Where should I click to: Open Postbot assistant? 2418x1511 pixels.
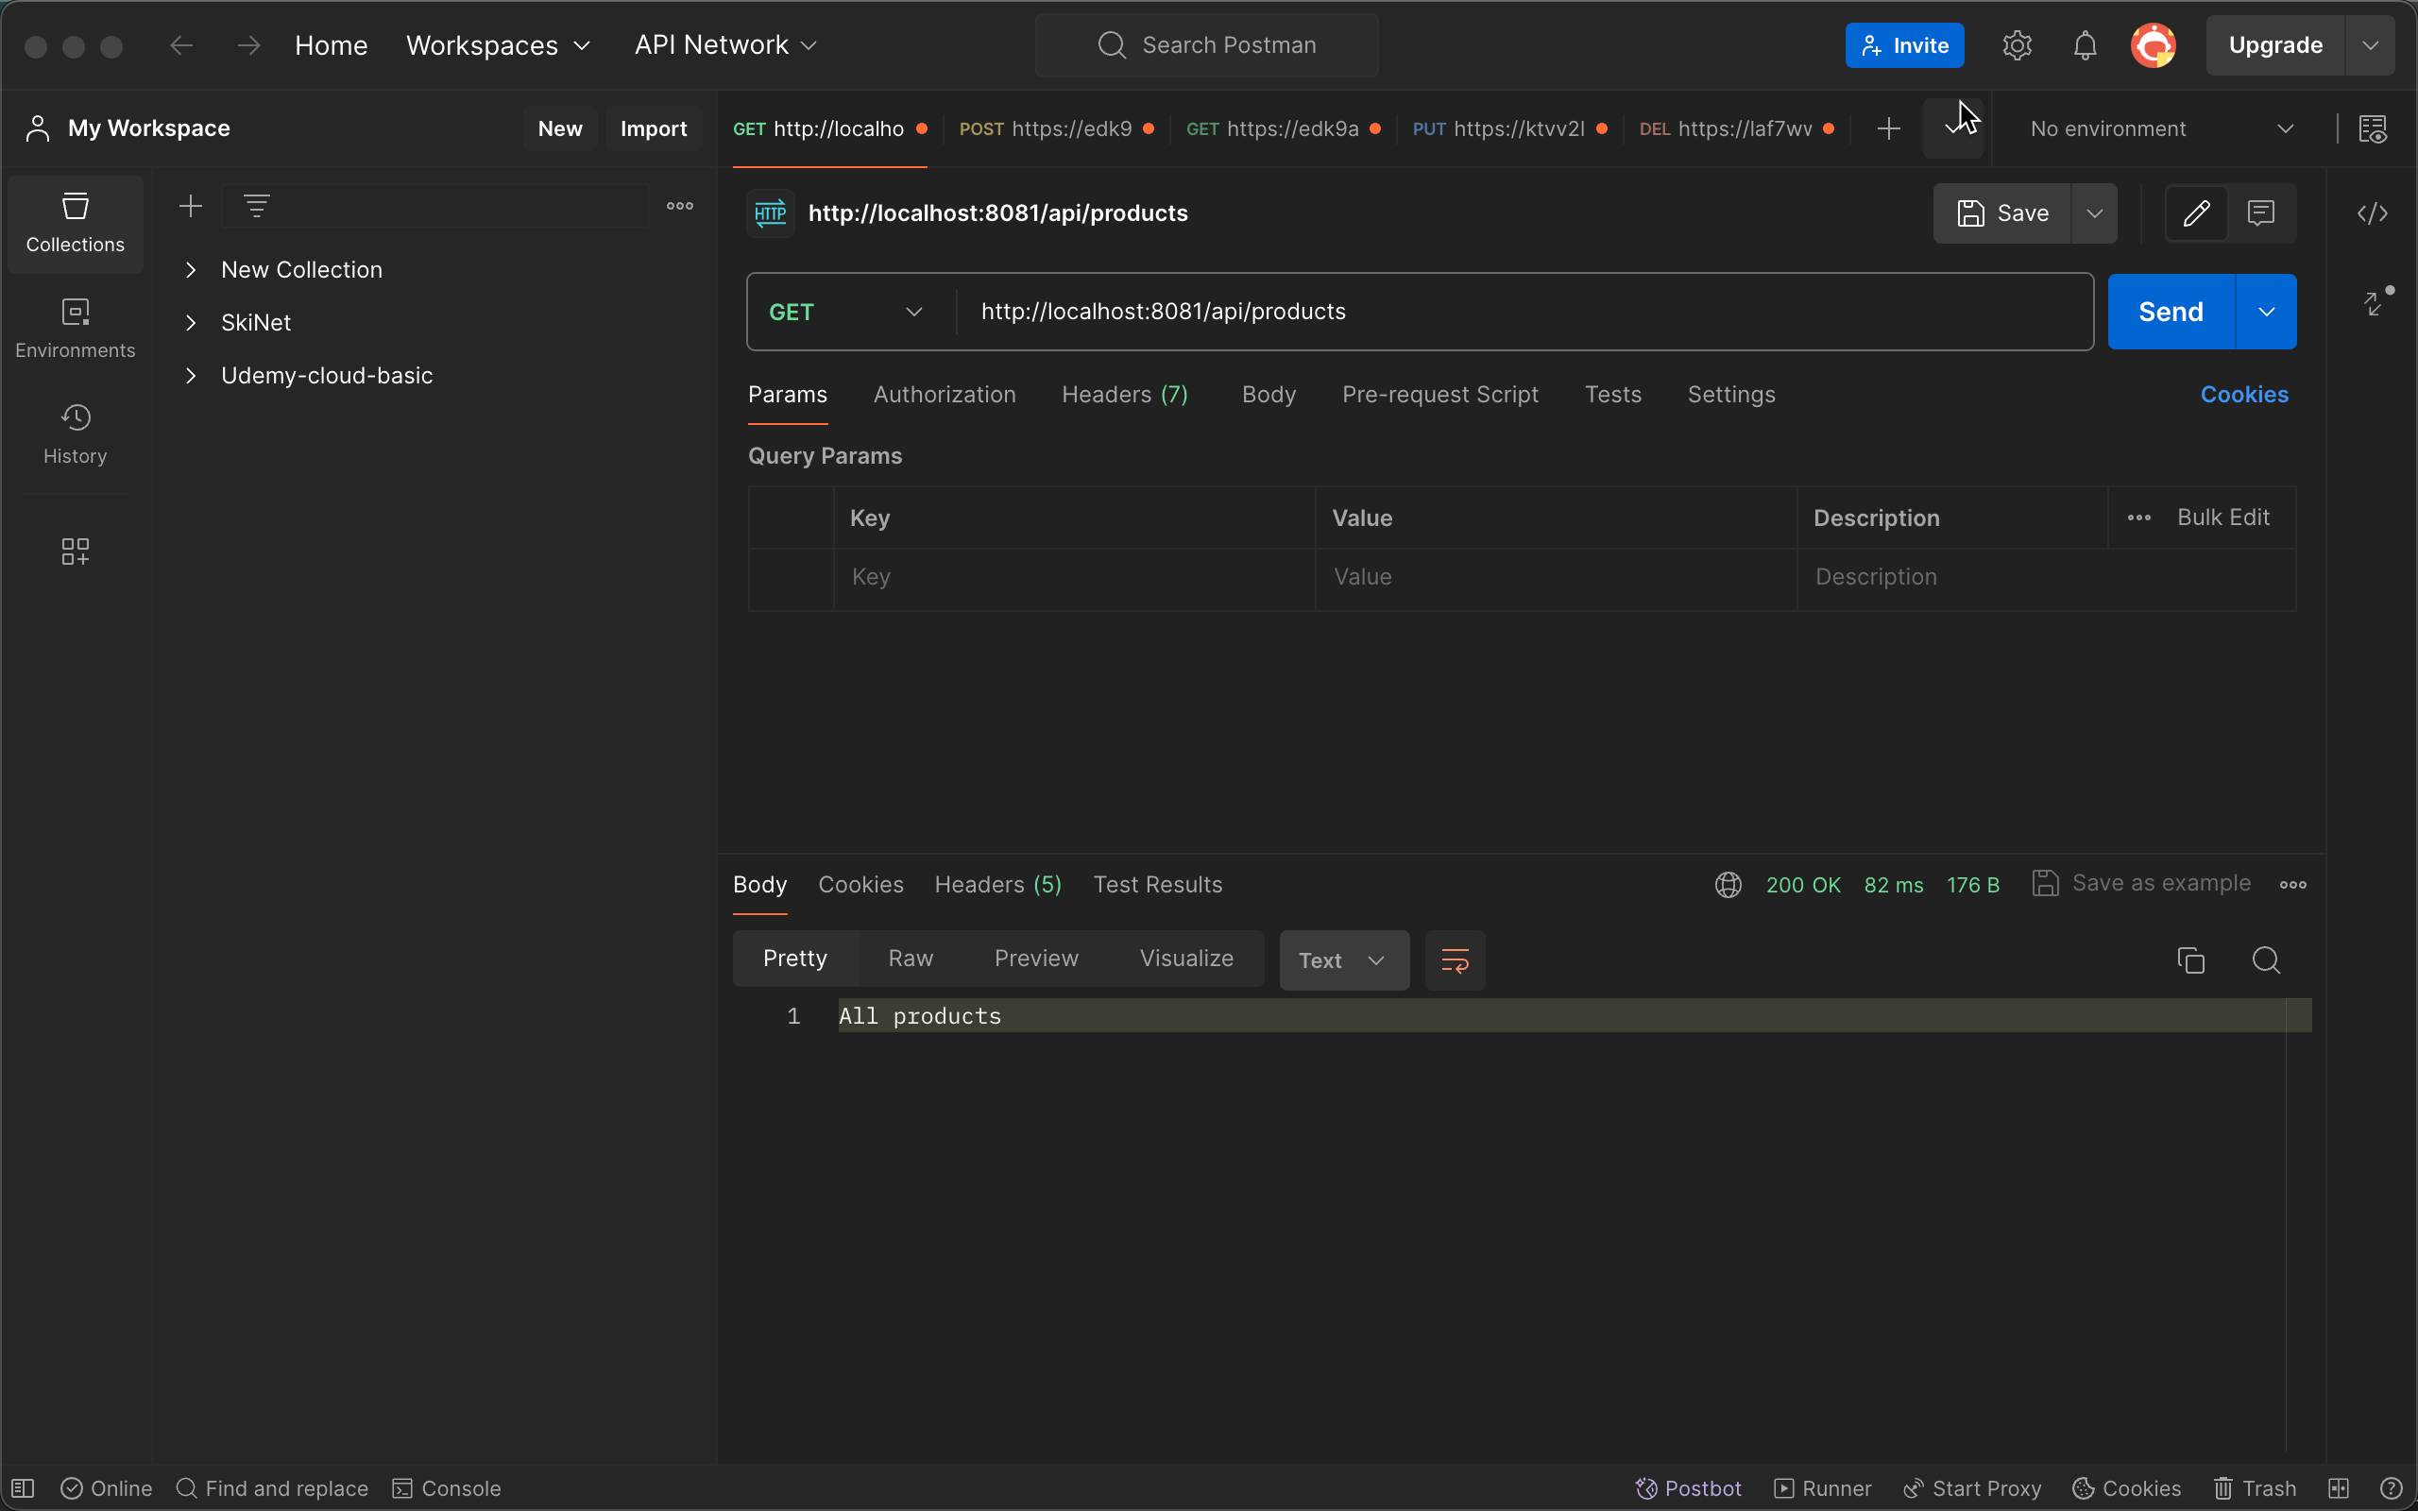1689,1488
